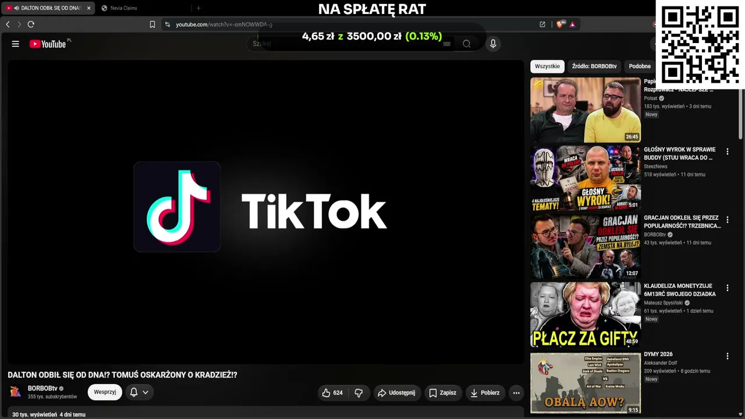Select the DALTON ODBIŁ SIĘ OD DNA tab
The width and height of the screenshot is (745, 419).
point(48,8)
